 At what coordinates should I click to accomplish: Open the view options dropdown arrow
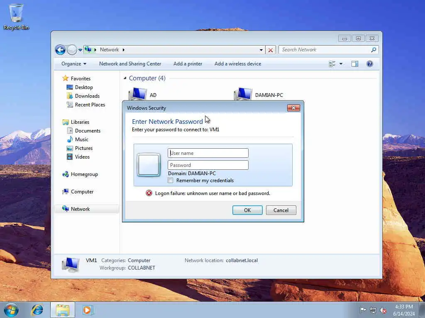341,64
